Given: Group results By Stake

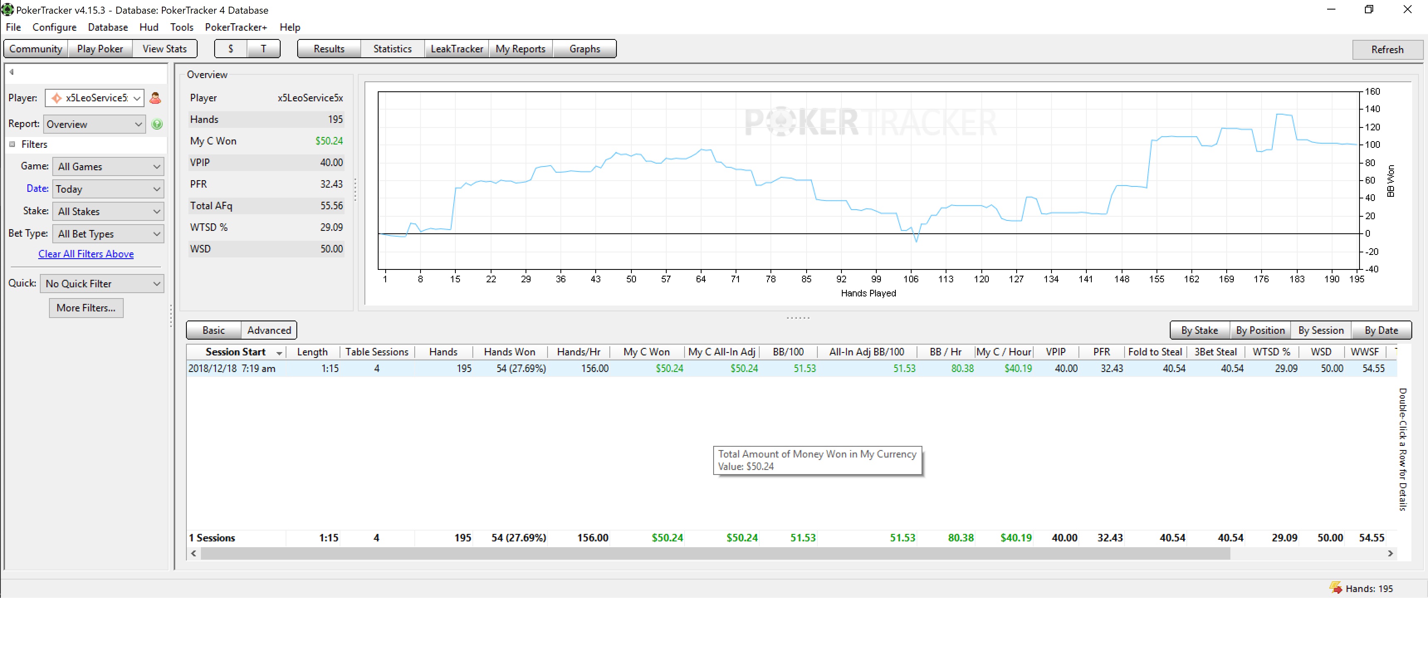Looking at the screenshot, I should click(1200, 330).
